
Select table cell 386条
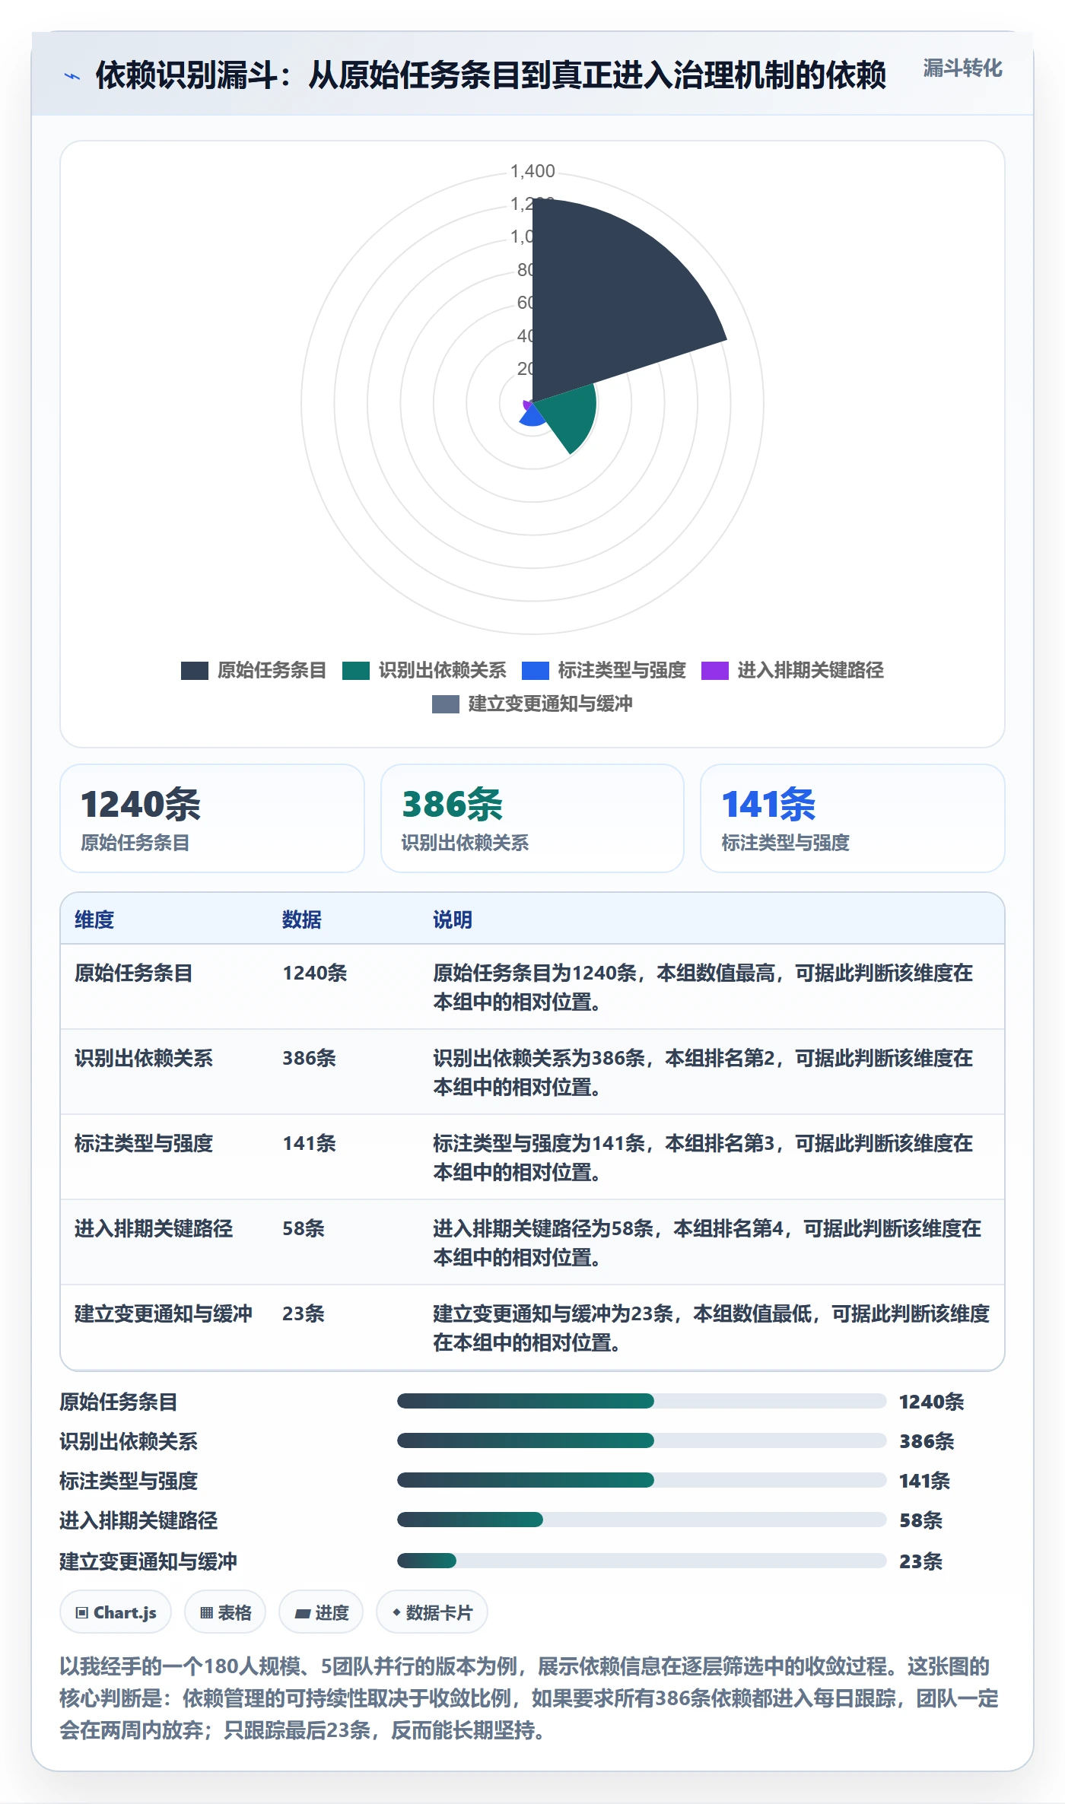pos(309,1058)
